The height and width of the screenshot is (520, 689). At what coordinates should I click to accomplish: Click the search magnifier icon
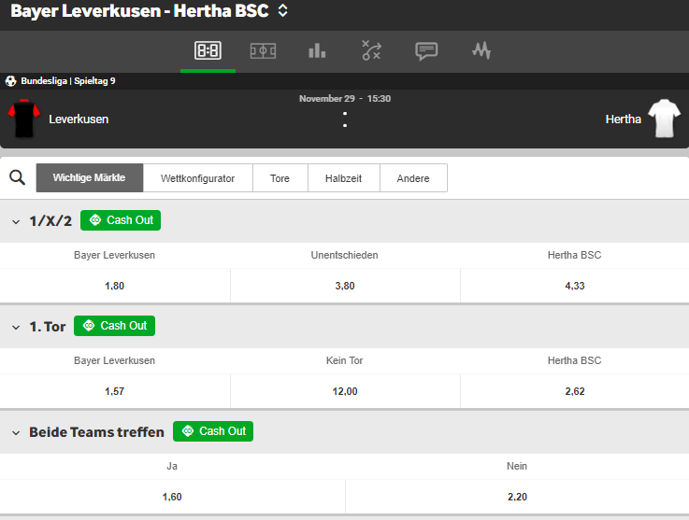pos(17,177)
